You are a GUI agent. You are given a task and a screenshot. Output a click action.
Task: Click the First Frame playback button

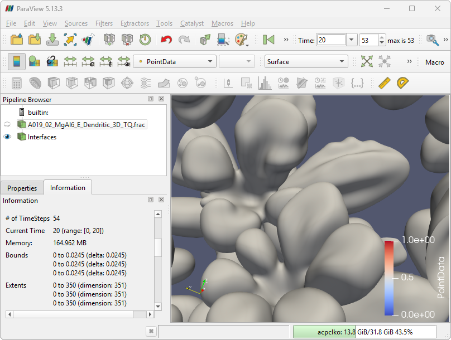click(268, 40)
